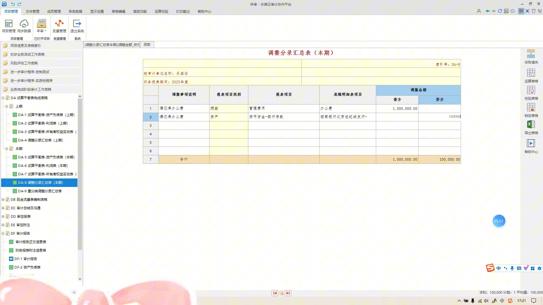Switch to 账务数据 ribbon tab
This screenshot has height=305, width=543.
[75, 12]
